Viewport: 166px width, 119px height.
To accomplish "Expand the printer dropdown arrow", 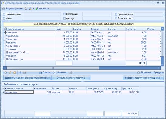I will [x=74, y=72].
